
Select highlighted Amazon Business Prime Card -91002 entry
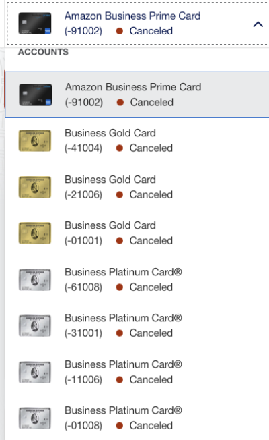click(137, 94)
